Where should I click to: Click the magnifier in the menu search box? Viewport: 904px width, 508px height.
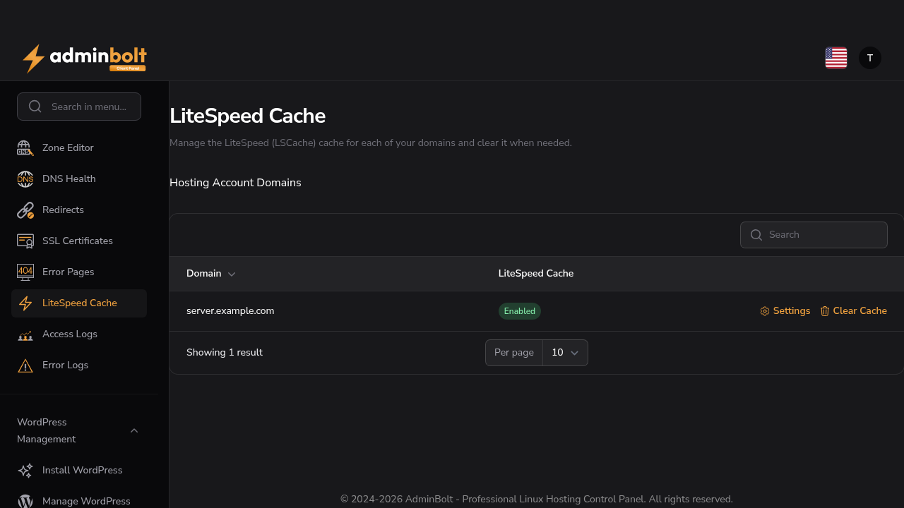pyautogui.click(x=35, y=107)
